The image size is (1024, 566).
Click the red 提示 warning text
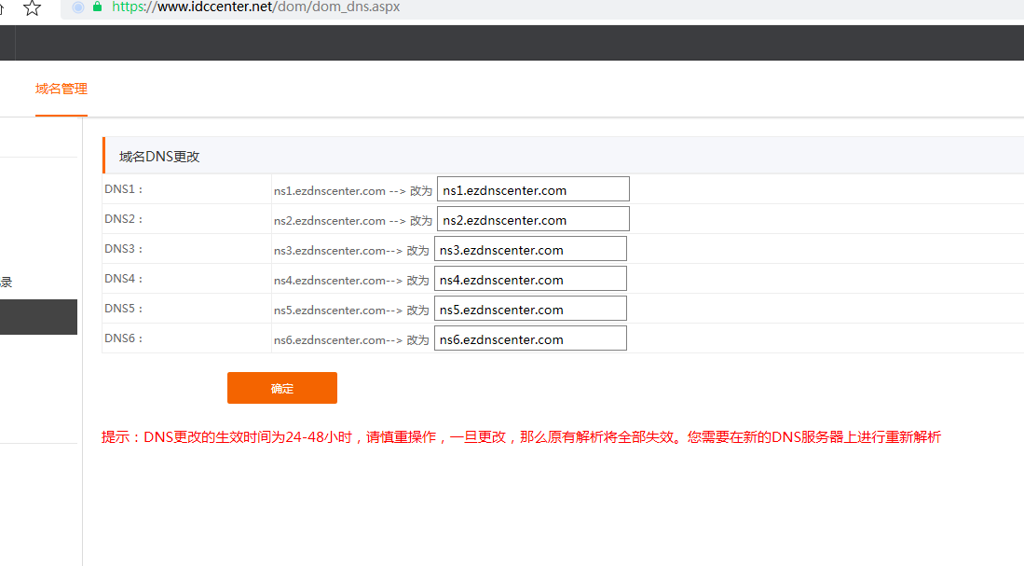click(x=521, y=437)
